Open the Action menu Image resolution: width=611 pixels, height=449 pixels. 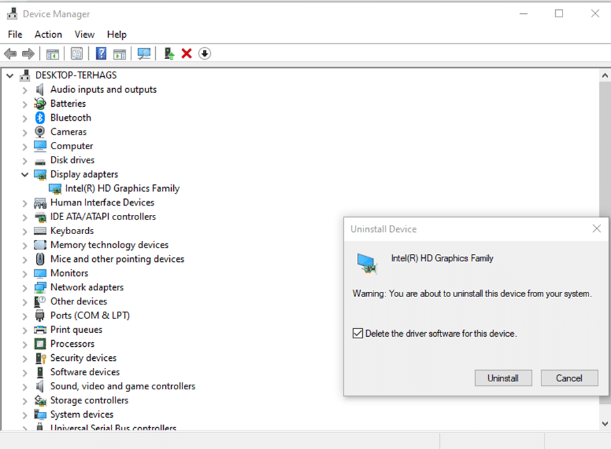(48, 34)
